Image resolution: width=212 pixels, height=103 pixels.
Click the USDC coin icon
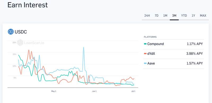11,32
